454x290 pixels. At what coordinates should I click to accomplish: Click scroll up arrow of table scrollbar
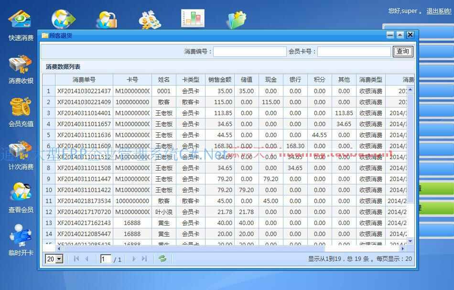411,90
